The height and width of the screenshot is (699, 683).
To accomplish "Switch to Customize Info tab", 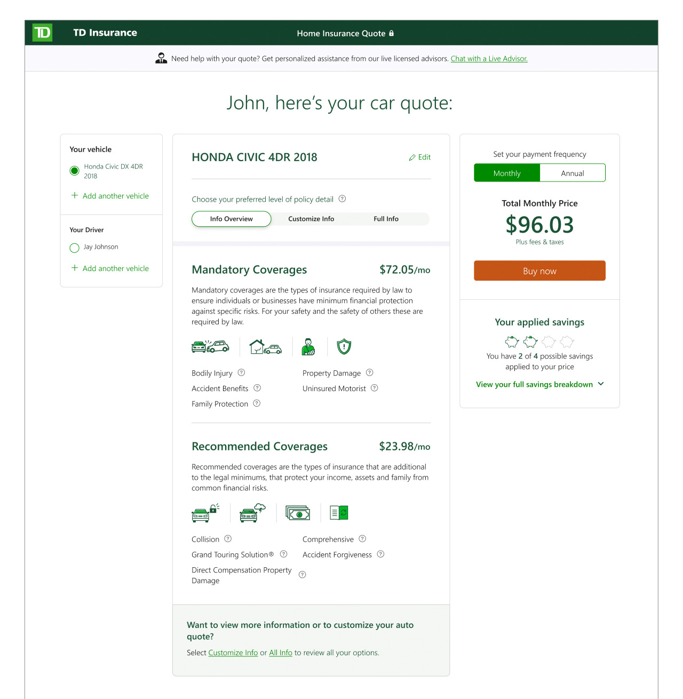I will (311, 219).
